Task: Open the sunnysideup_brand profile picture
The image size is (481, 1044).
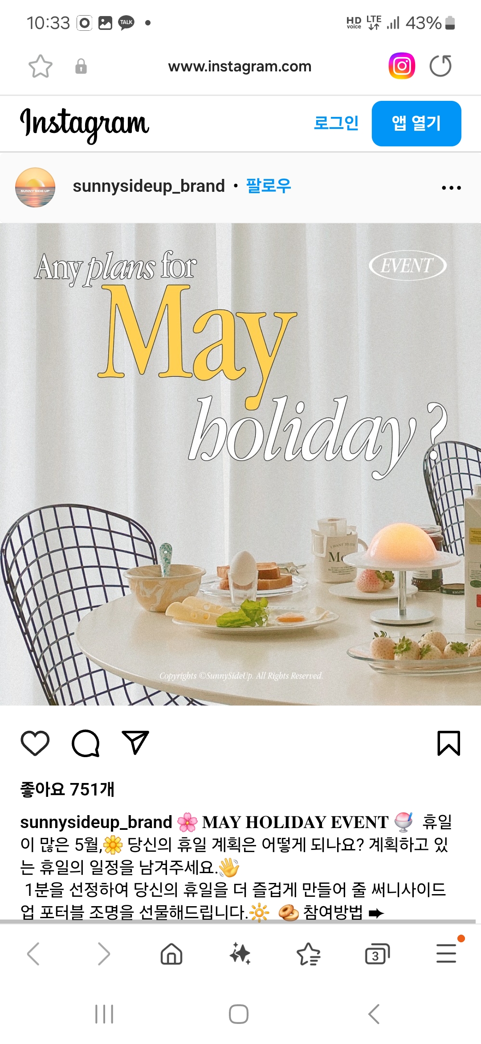Action: pyautogui.click(x=35, y=187)
